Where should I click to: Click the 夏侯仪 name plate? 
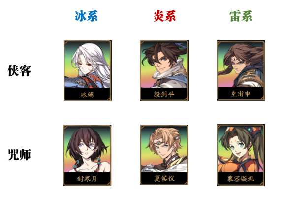click(x=164, y=178)
